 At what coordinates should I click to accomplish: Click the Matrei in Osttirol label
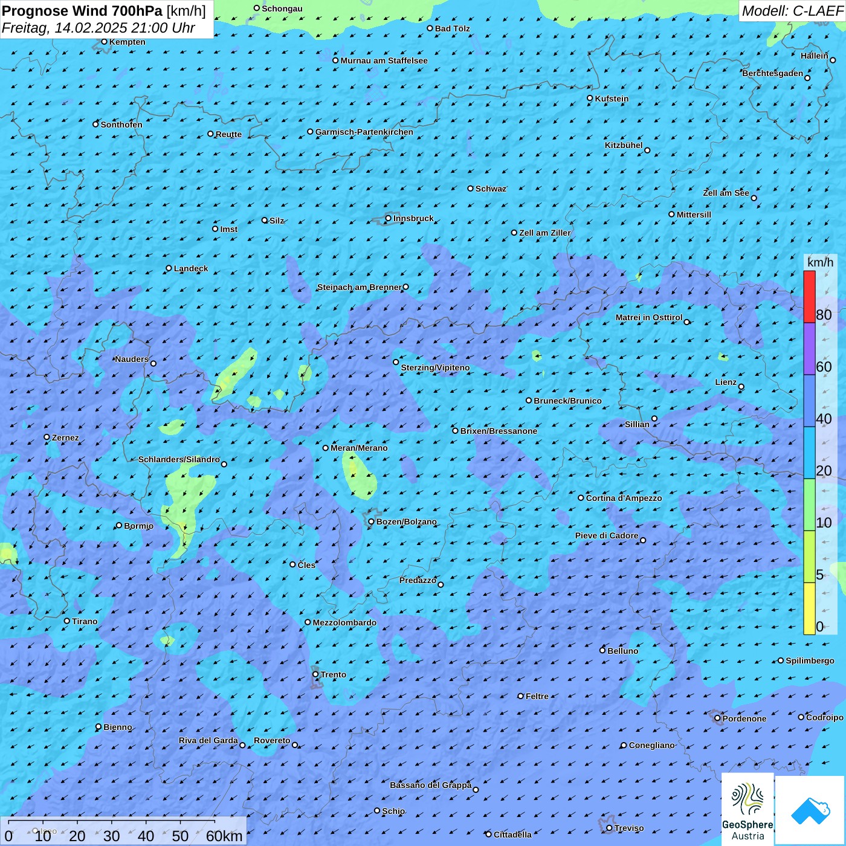(x=649, y=317)
